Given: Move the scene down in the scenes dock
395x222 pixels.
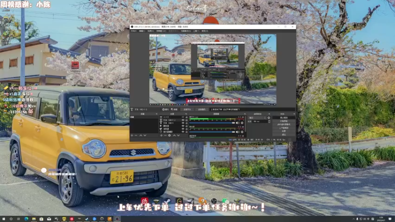Looking at the screenshot, I should 145,135.
